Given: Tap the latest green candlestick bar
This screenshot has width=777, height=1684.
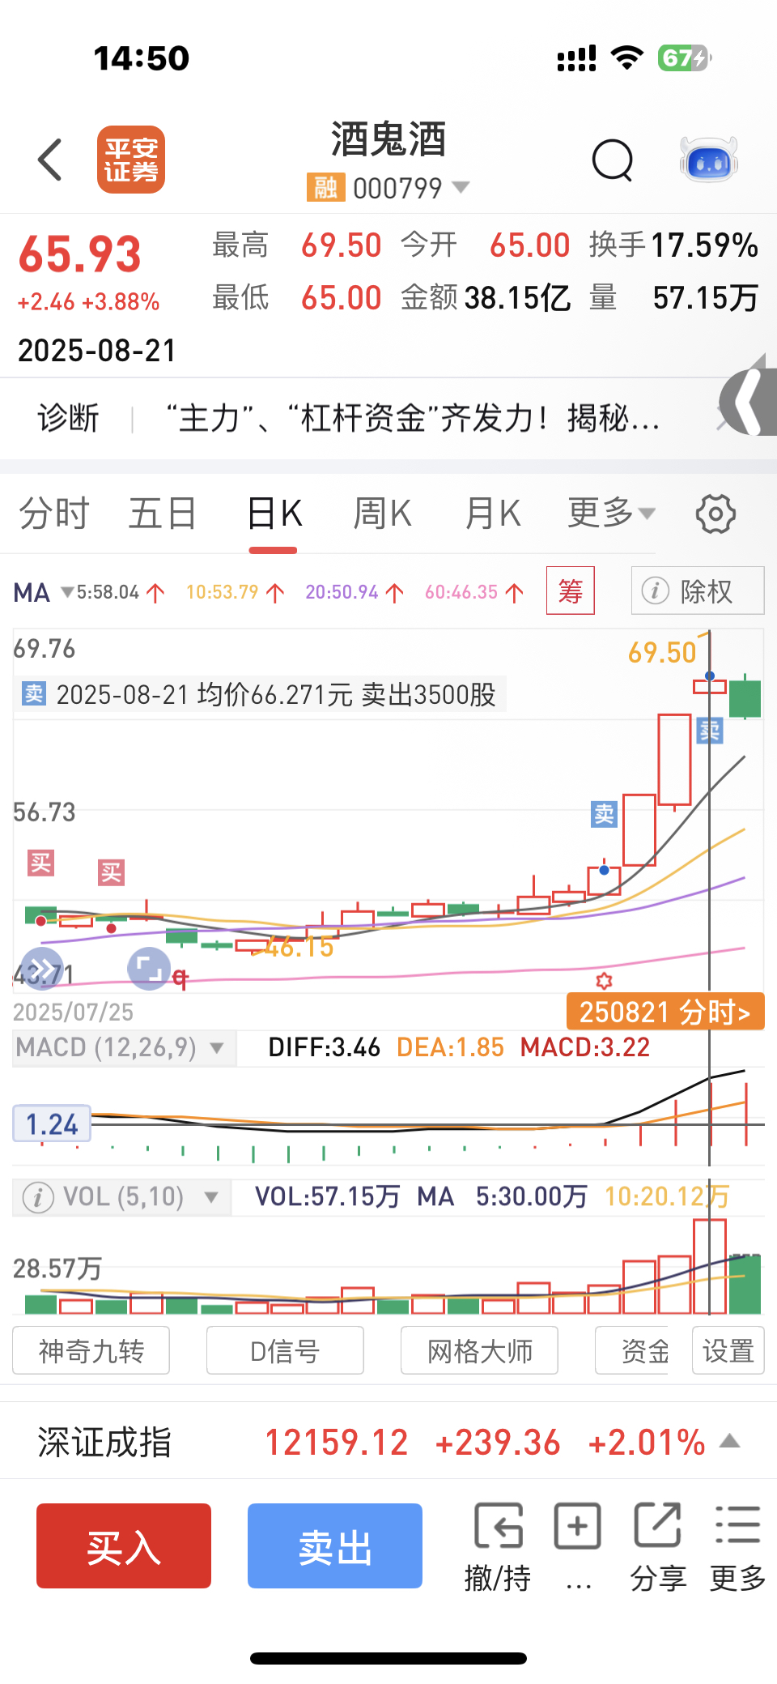Looking at the screenshot, I should (745, 698).
